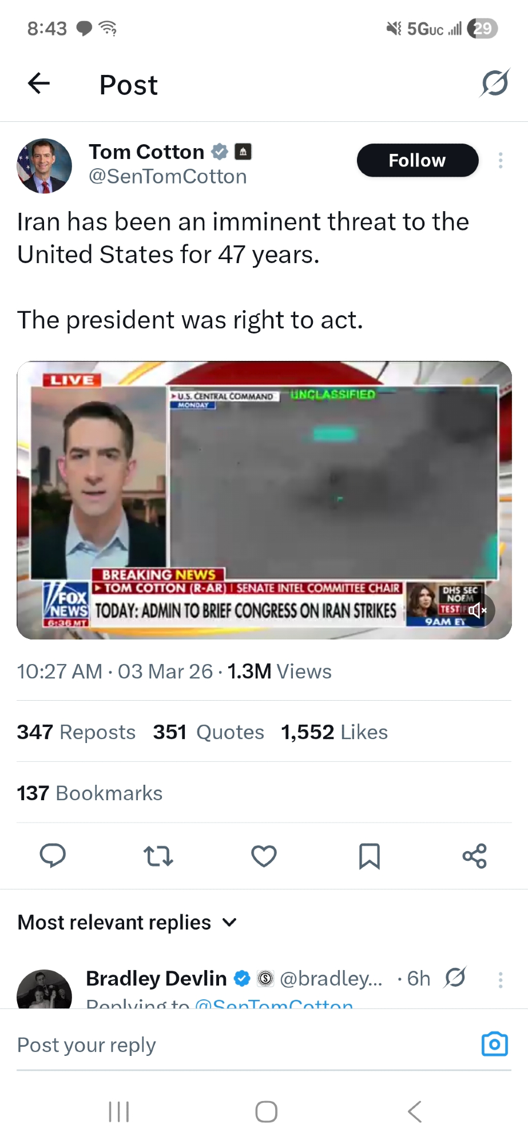This screenshot has width=528, height=1144.
Task: View the 351 Quotes list
Action: tap(208, 732)
